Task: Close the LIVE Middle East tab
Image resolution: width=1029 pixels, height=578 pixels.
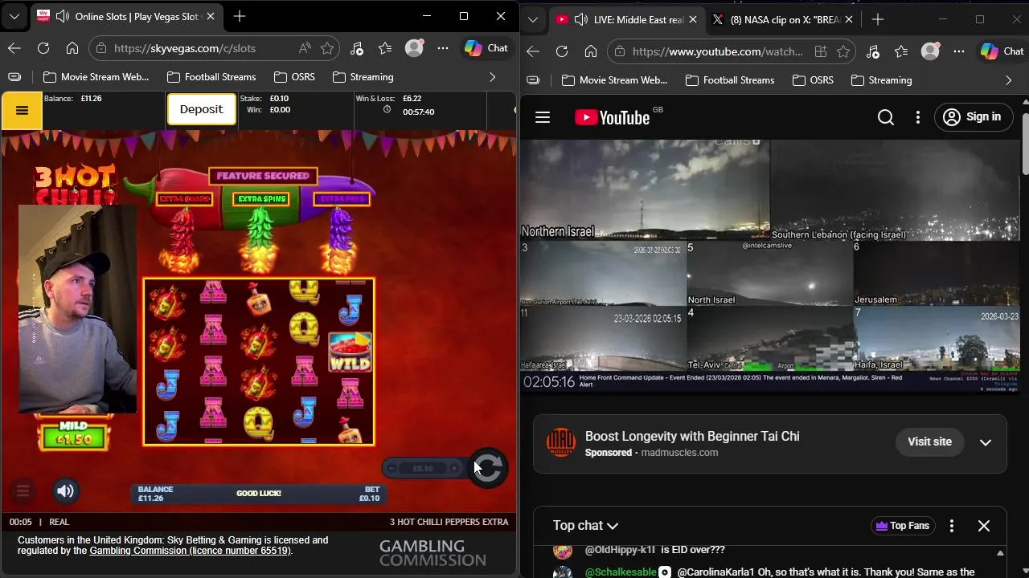Action: tap(693, 19)
